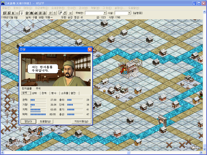Image resolution: width=207 pixels, height=155 pixels.
Task: Open the 설정(S) menu
Action: 120,8
